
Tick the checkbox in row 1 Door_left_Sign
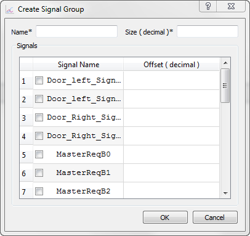coord(39,80)
